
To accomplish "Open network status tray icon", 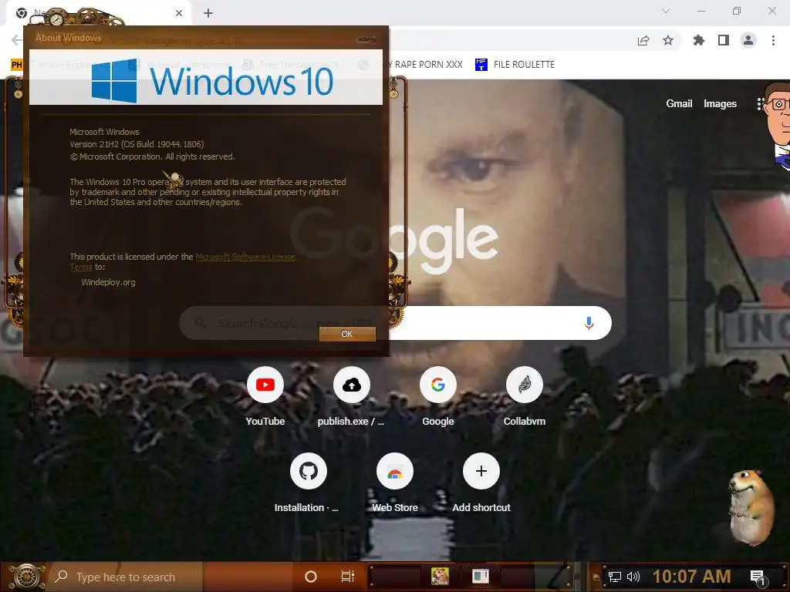I will 615,577.
